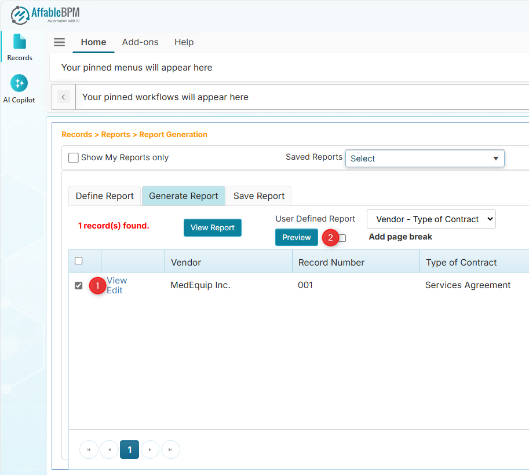Image resolution: width=529 pixels, height=475 pixels.
Task: Open the Add-ons menu
Action: 140,42
